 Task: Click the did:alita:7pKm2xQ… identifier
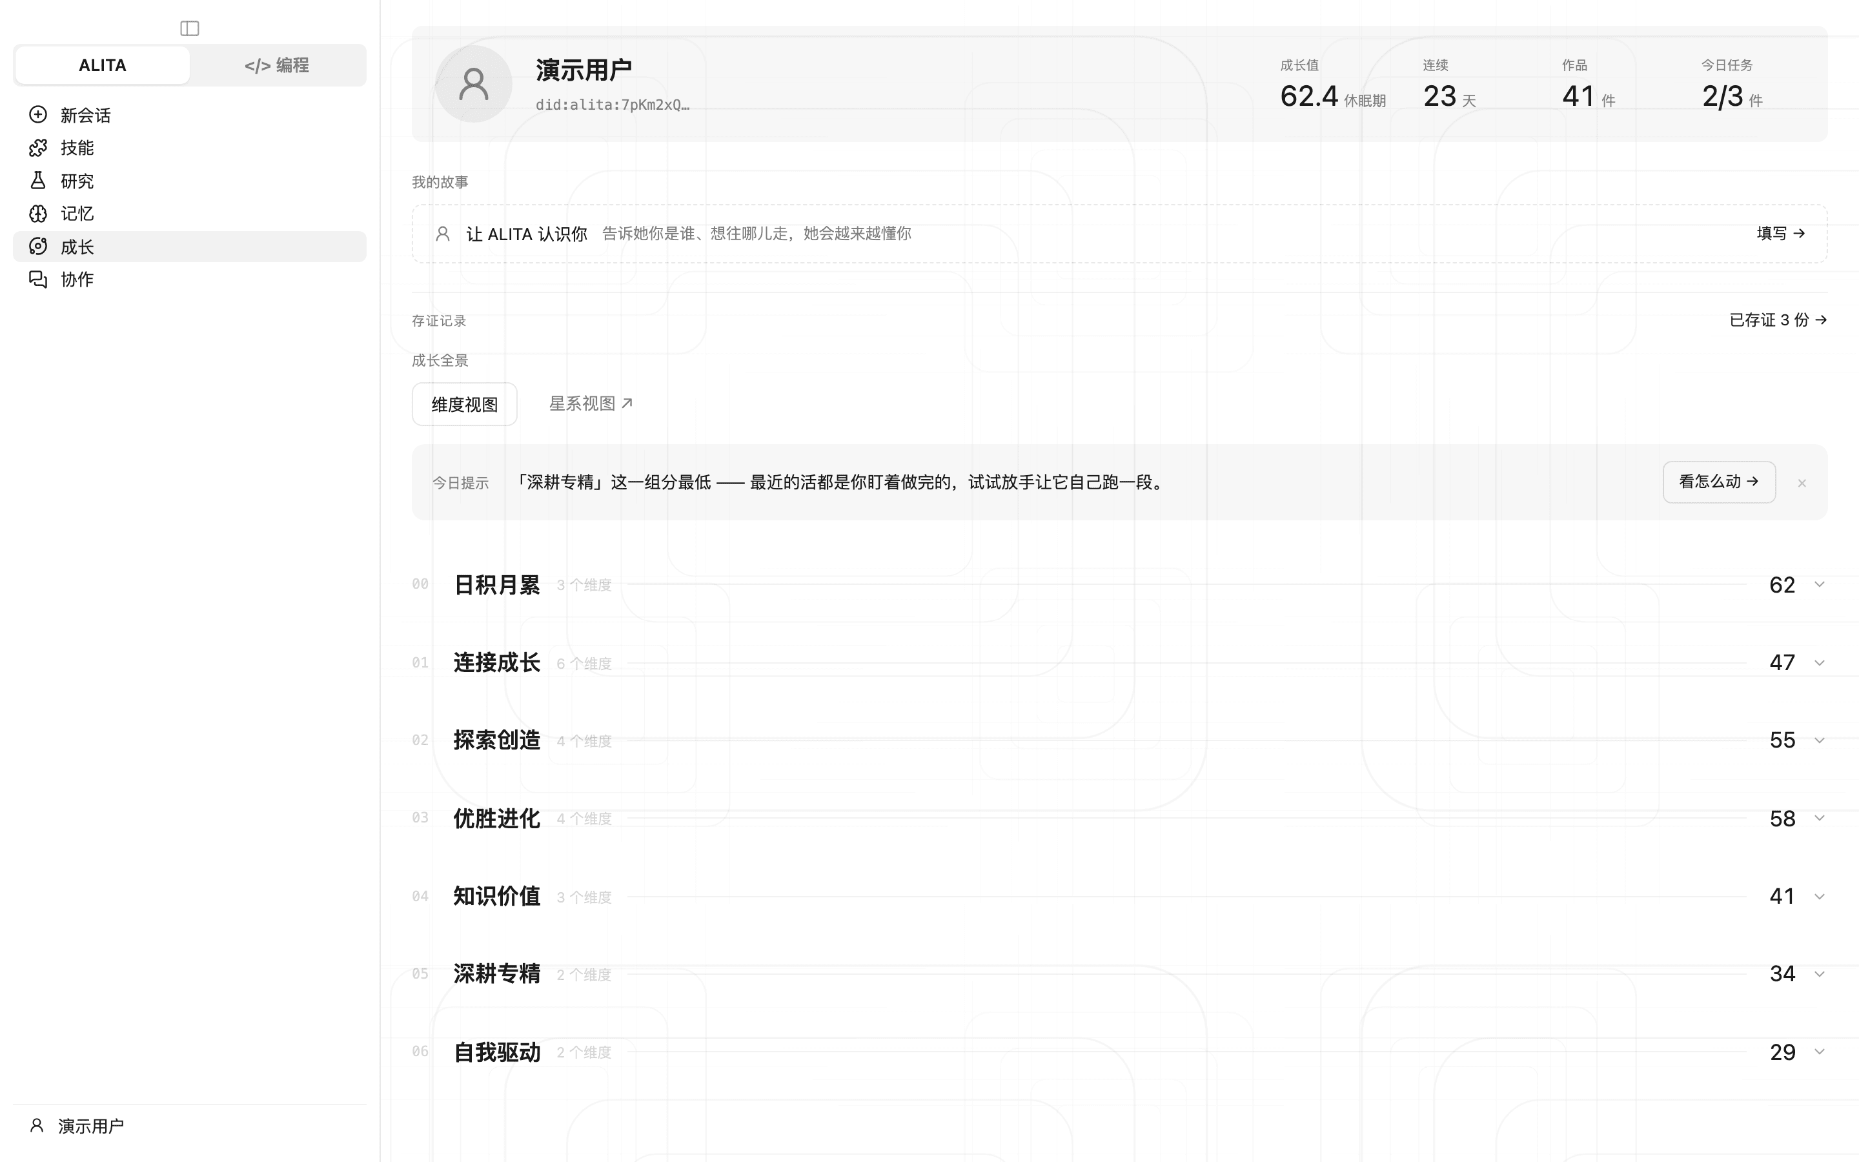(612, 105)
